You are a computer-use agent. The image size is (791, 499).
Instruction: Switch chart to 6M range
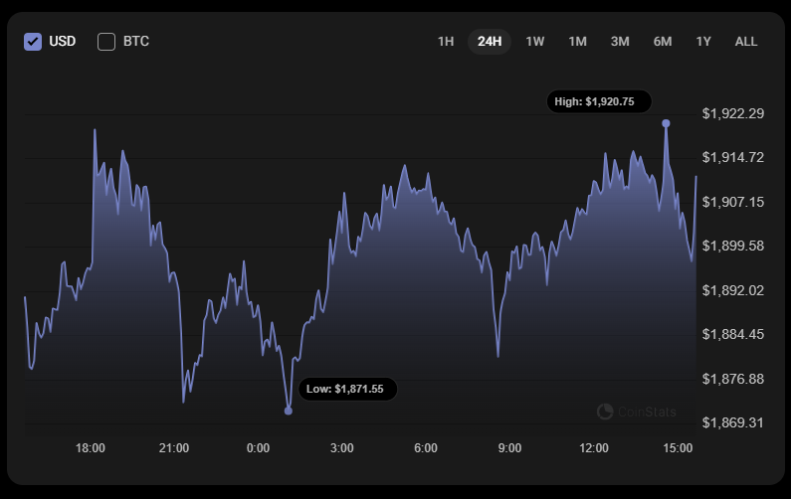click(663, 42)
